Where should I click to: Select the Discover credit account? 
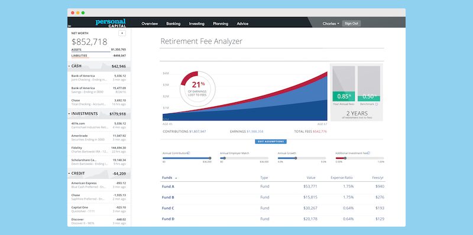tap(99, 221)
